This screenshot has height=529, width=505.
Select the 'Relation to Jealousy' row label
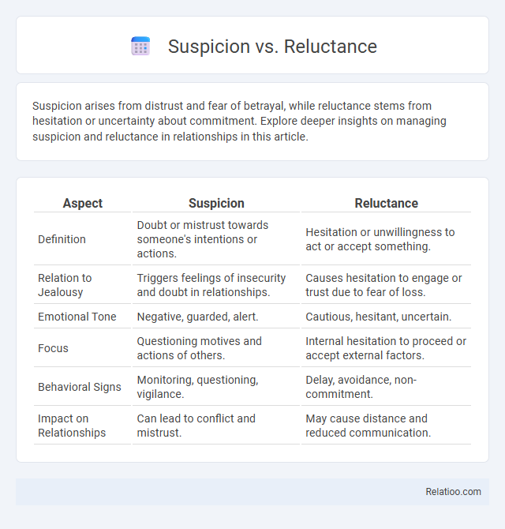pos(65,285)
